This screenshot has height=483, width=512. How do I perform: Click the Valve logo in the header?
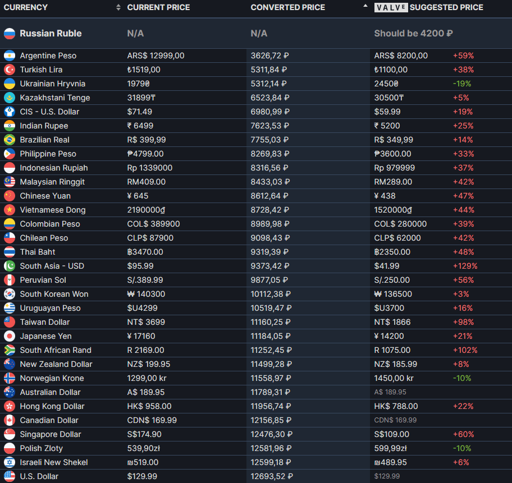391,7
